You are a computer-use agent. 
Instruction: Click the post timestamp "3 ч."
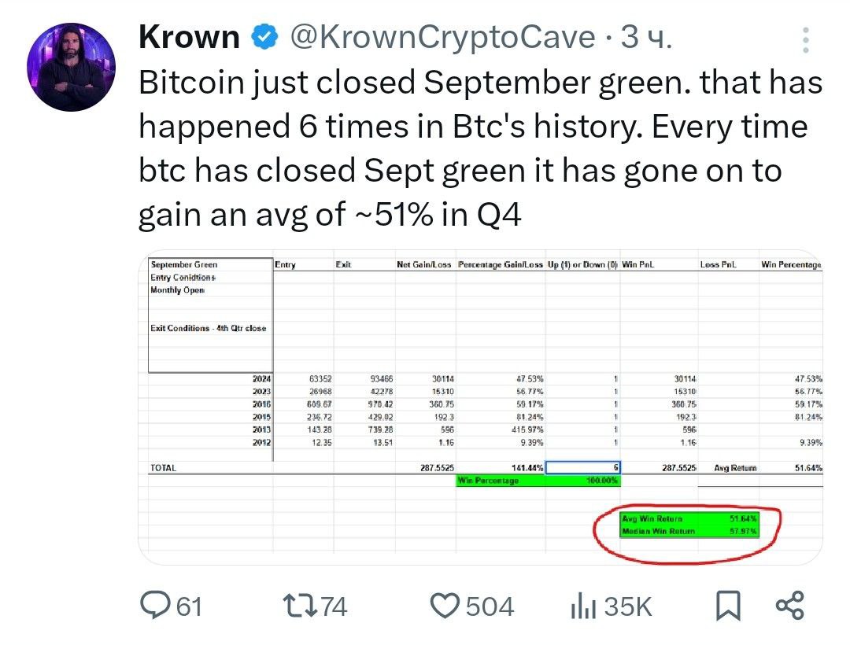[x=646, y=37]
